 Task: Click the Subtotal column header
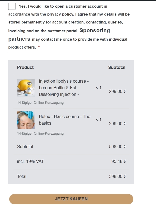point(117,67)
